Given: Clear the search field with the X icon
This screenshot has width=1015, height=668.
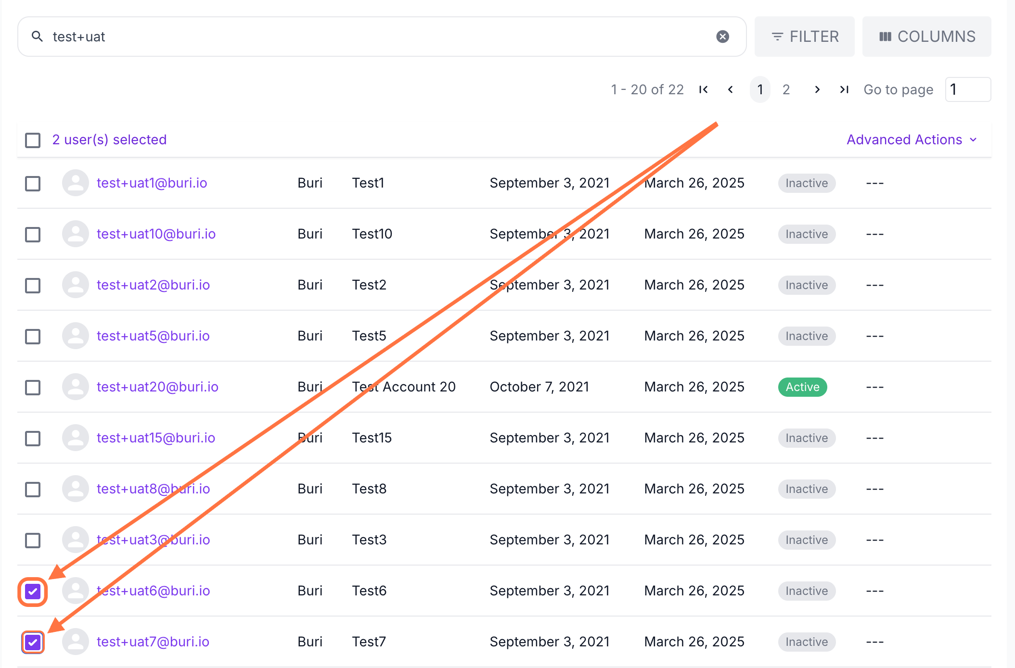Looking at the screenshot, I should pos(722,37).
